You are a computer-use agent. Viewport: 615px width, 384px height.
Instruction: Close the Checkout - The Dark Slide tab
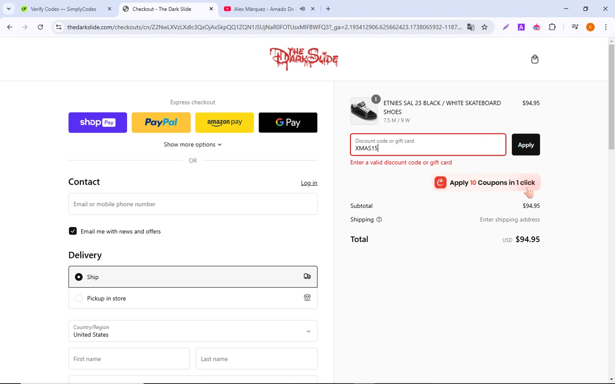[211, 9]
